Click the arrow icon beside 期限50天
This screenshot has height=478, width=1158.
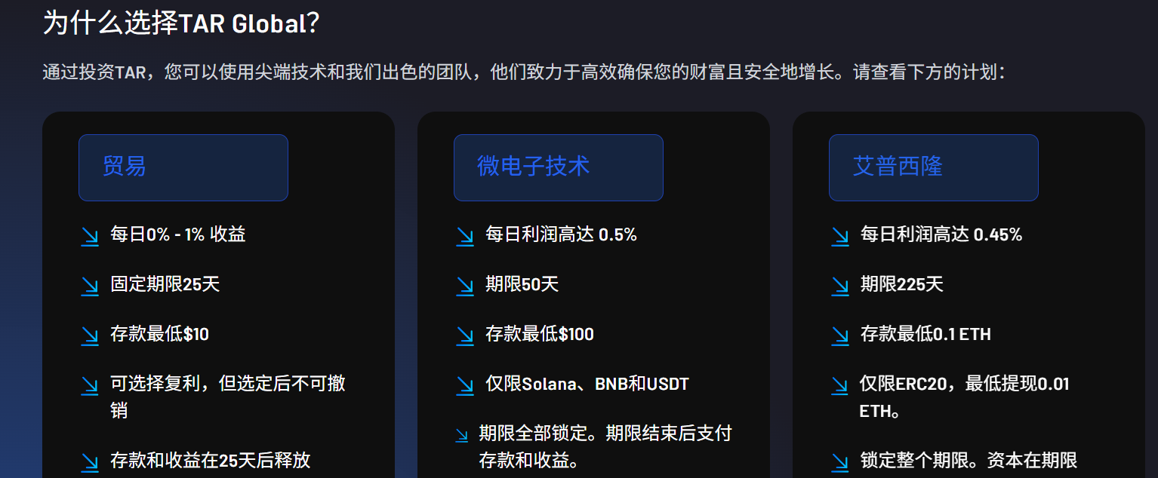[x=465, y=286]
